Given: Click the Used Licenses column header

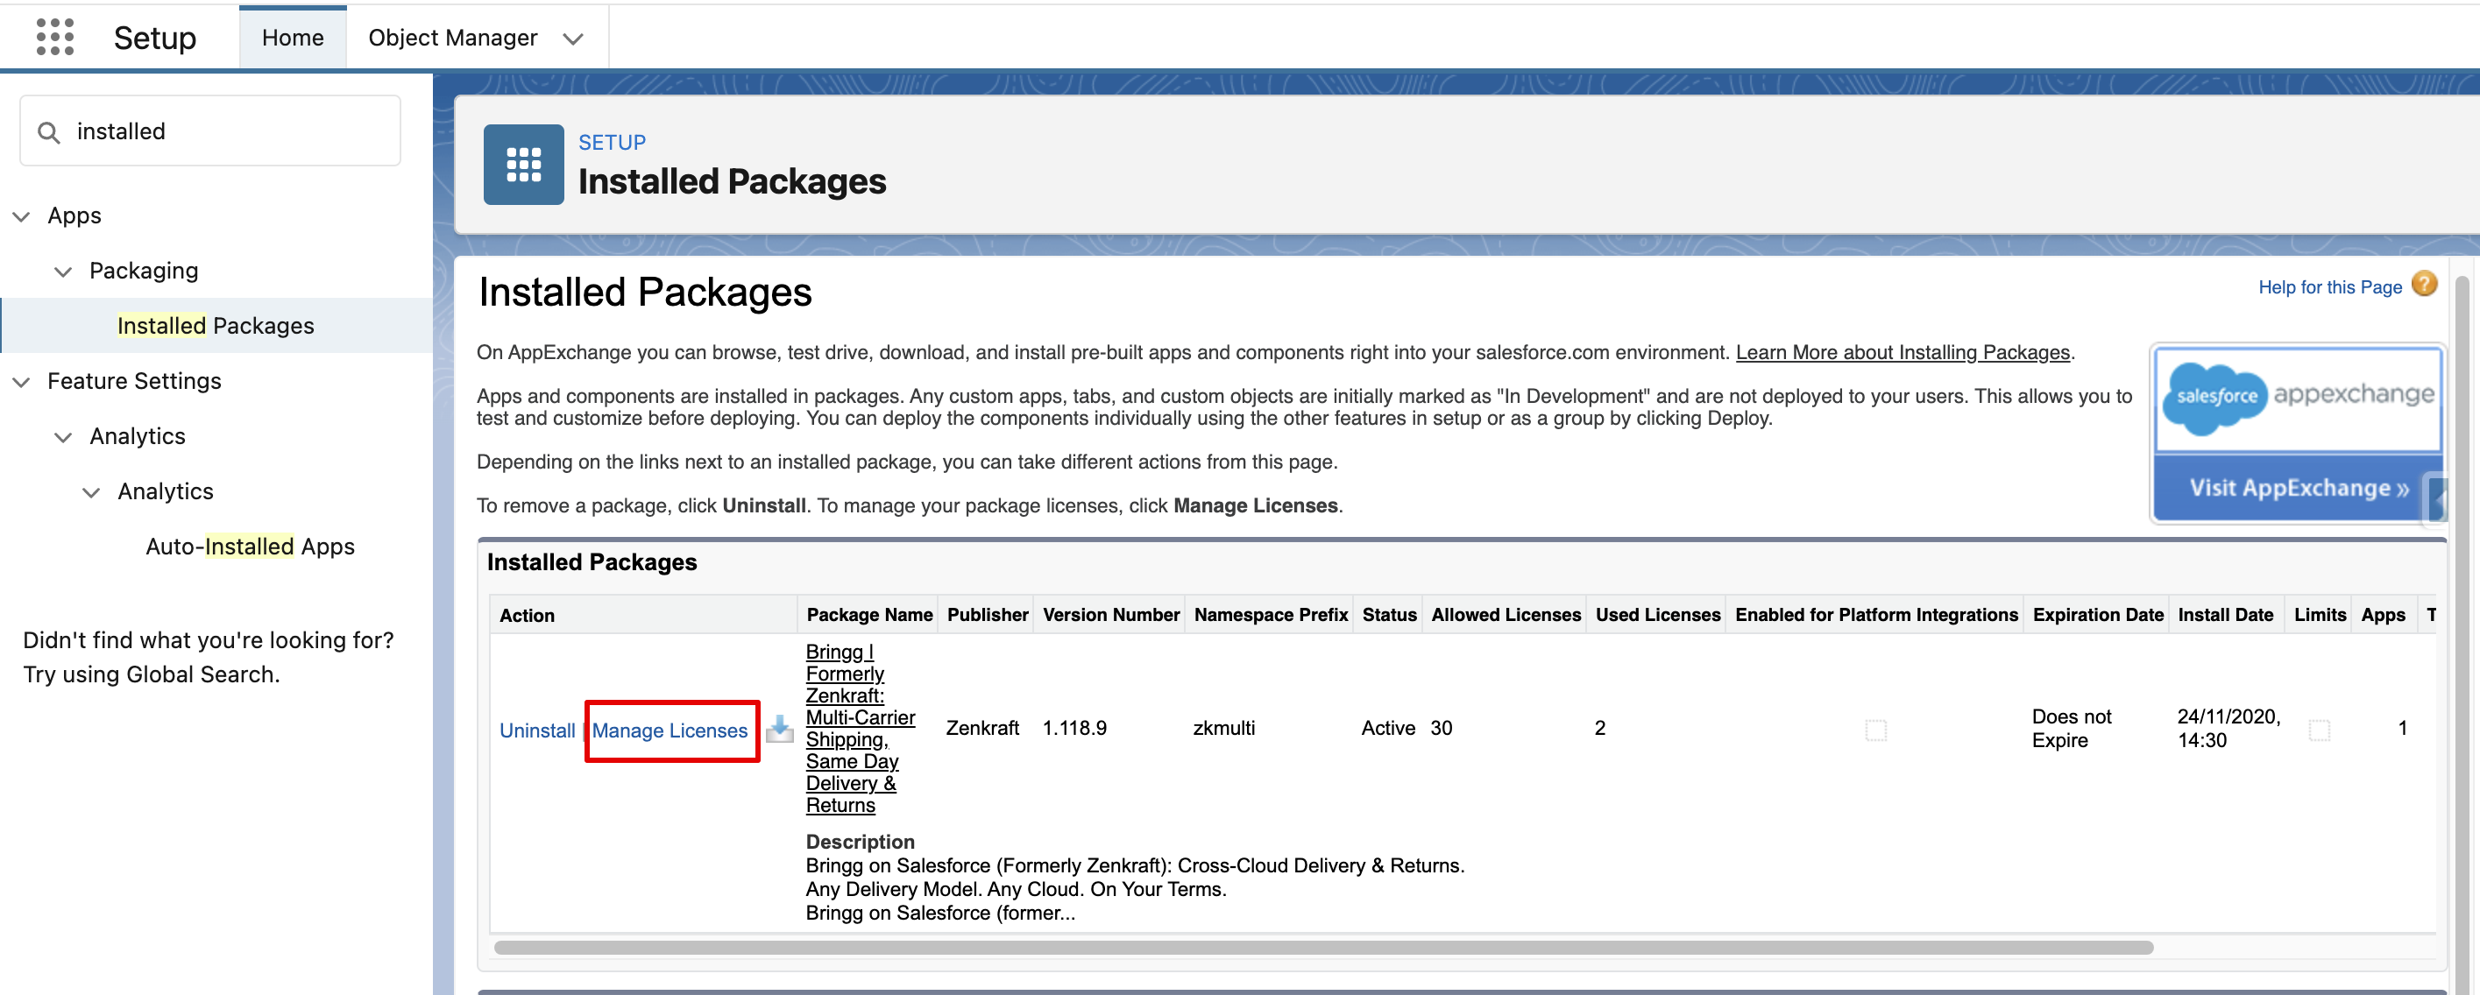Looking at the screenshot, I should point(1658,614).
